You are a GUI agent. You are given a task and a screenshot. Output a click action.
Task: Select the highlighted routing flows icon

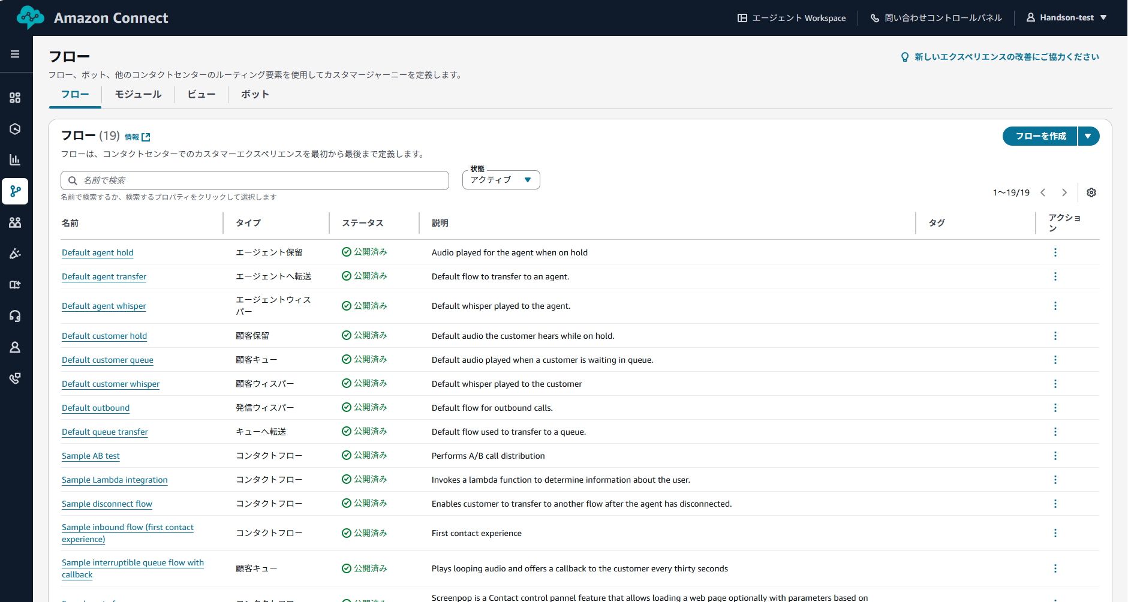point(16,191)
